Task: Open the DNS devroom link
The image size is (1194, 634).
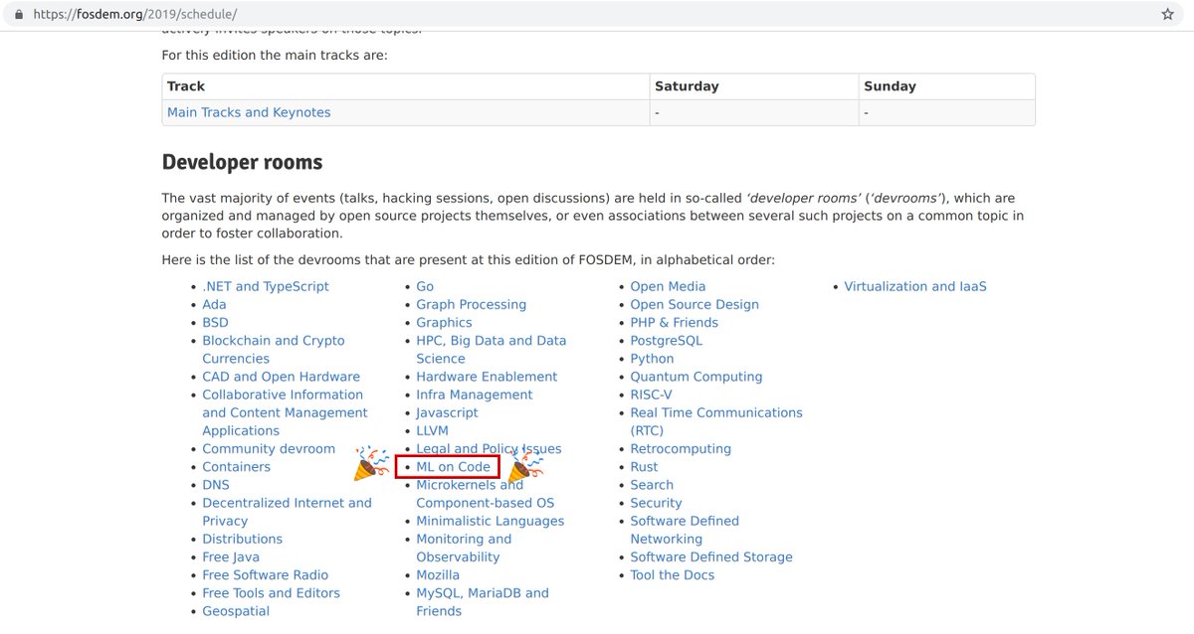Action: pyautogui.click(x=216, y=484)
